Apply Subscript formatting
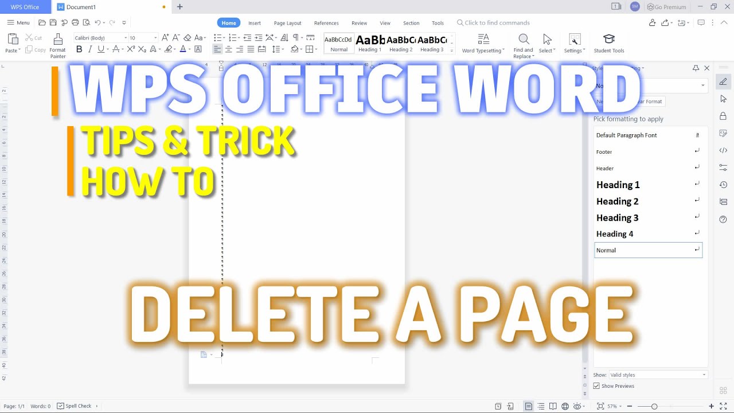 pyautogui.click(x=143, y=49)
